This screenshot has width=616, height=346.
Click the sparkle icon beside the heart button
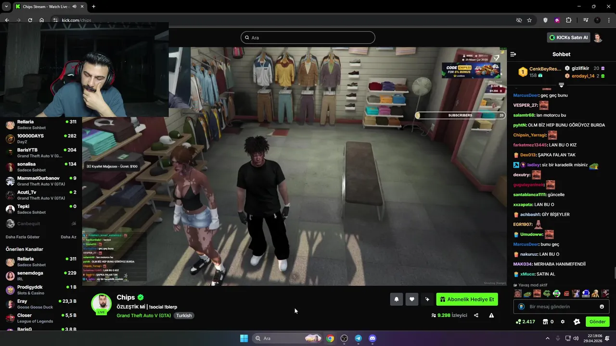click(427, 299)
